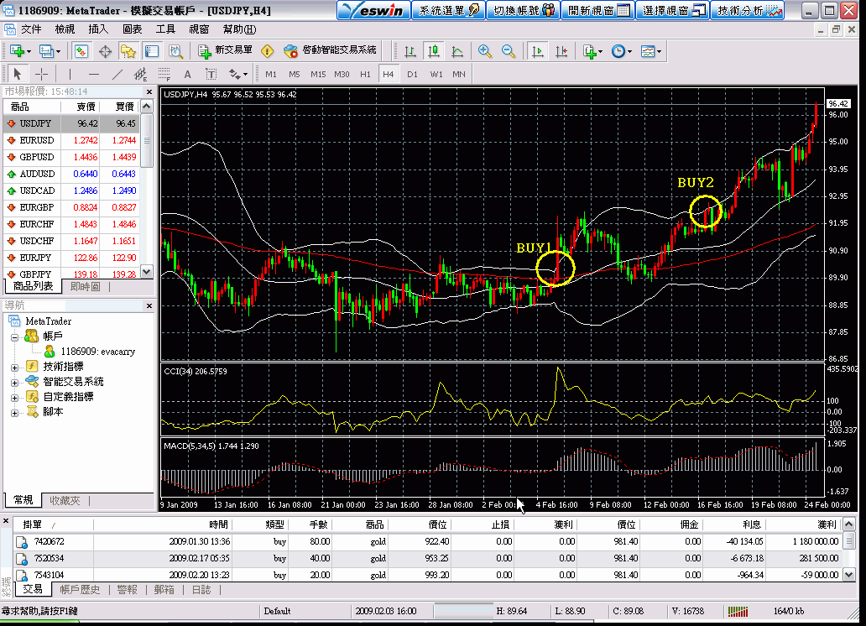
Task: Select the Crosshair tool
Action: (42, 74)
